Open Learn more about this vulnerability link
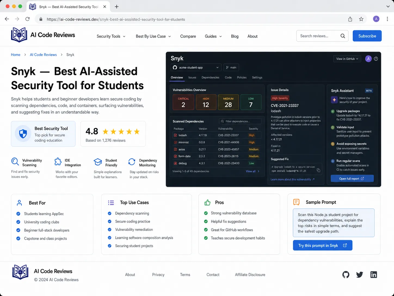This screenshot has height=296, width=394. 293,179
